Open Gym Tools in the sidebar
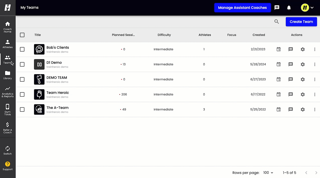The height and width of the screenshot is (178, 320). [8, 110]
